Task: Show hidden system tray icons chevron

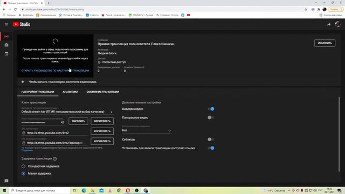Action: pyautogui.click(x=289, y=190)
